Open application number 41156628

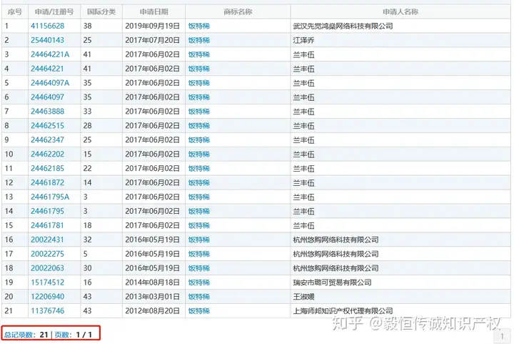pos(48,26)
